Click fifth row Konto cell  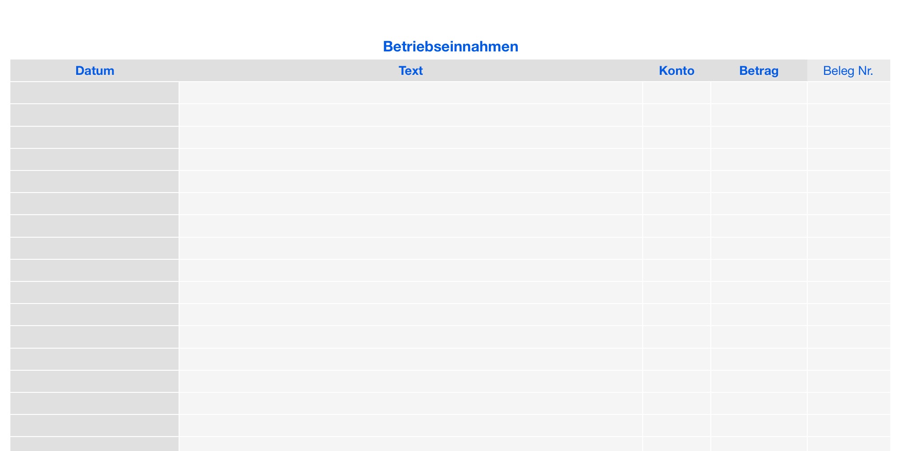(x=676, y=182)
